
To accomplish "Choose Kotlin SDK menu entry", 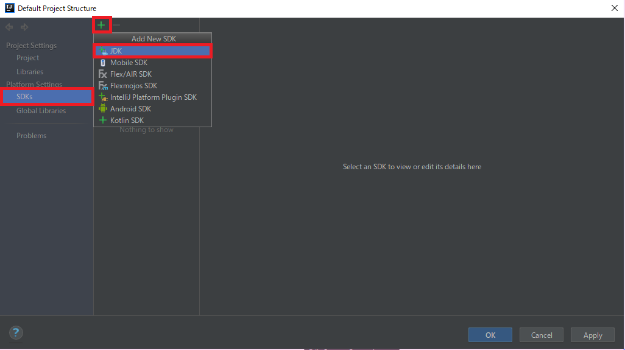I will (153, 121).
